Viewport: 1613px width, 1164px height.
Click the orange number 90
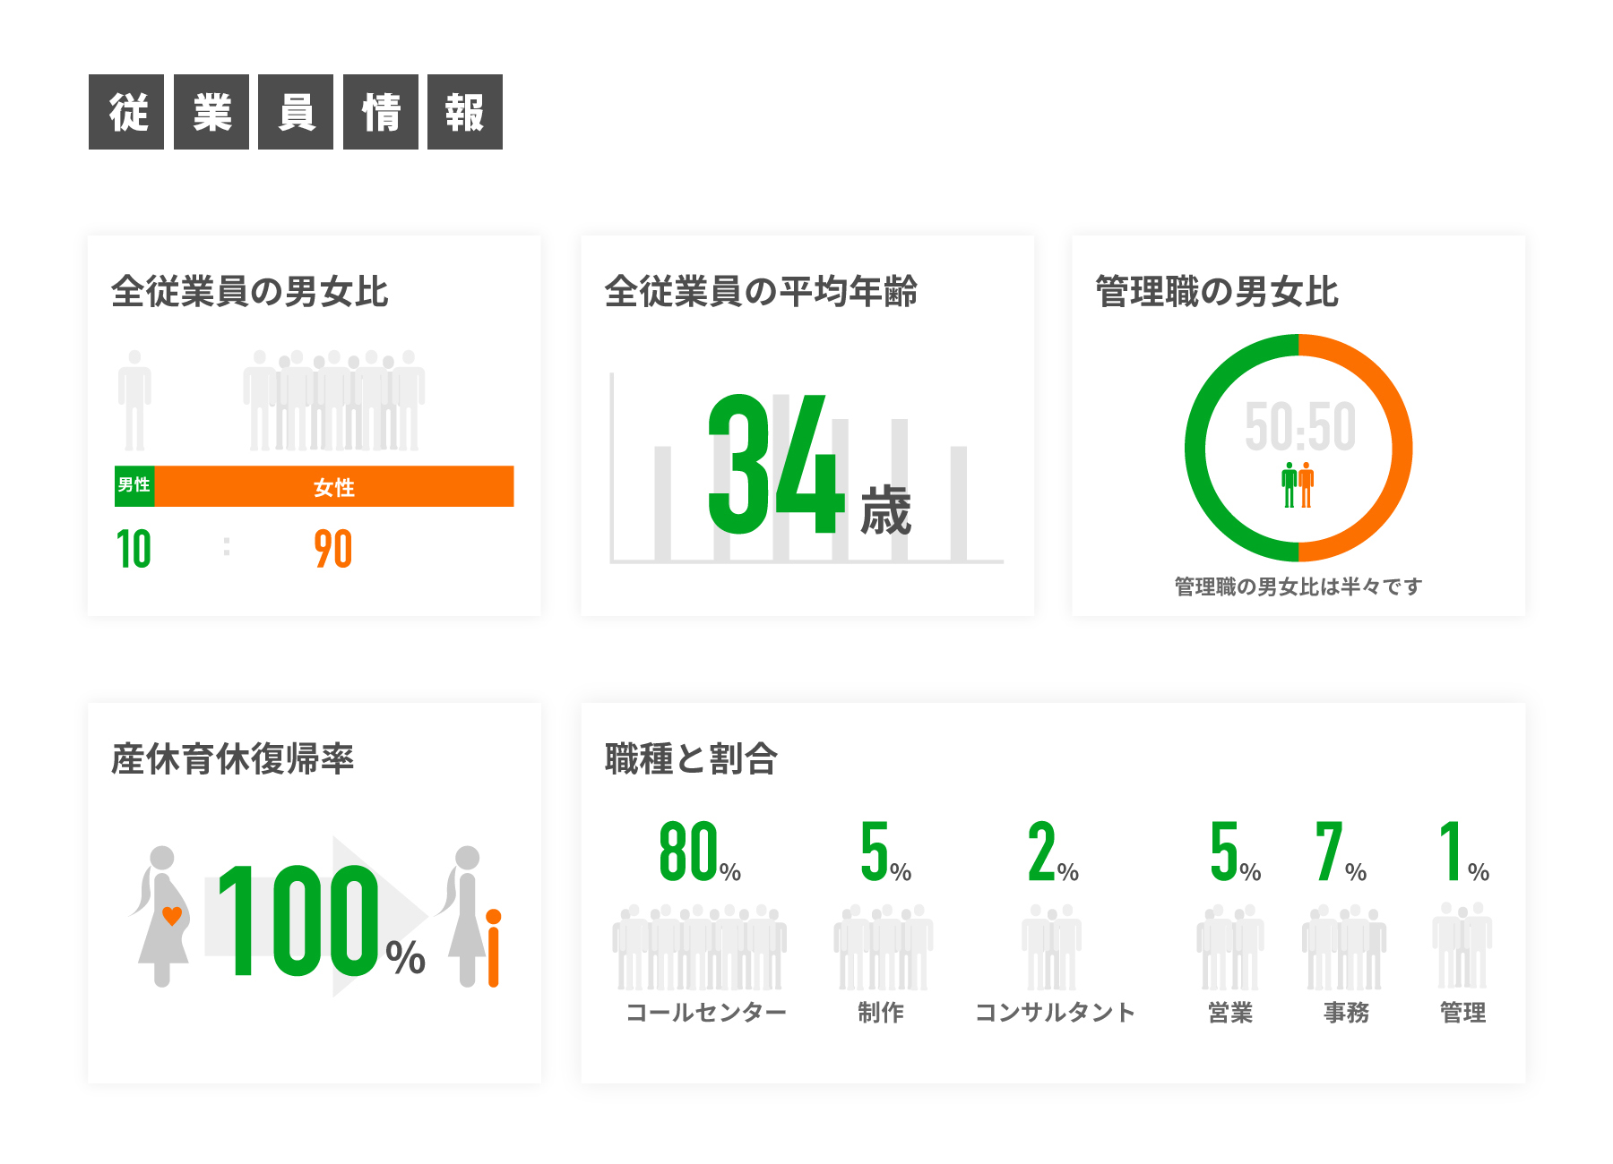pyautogui.click(x=333, y=549)
